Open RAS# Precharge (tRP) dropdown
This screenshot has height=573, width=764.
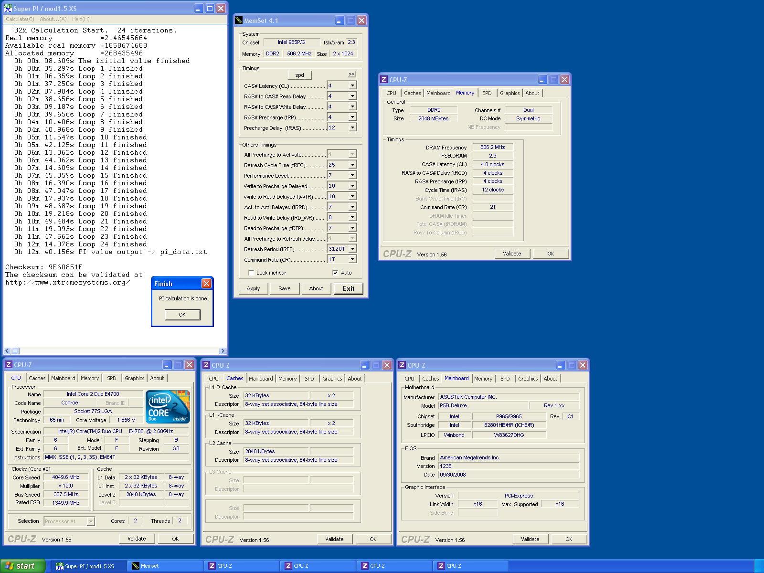click(352, 117)
